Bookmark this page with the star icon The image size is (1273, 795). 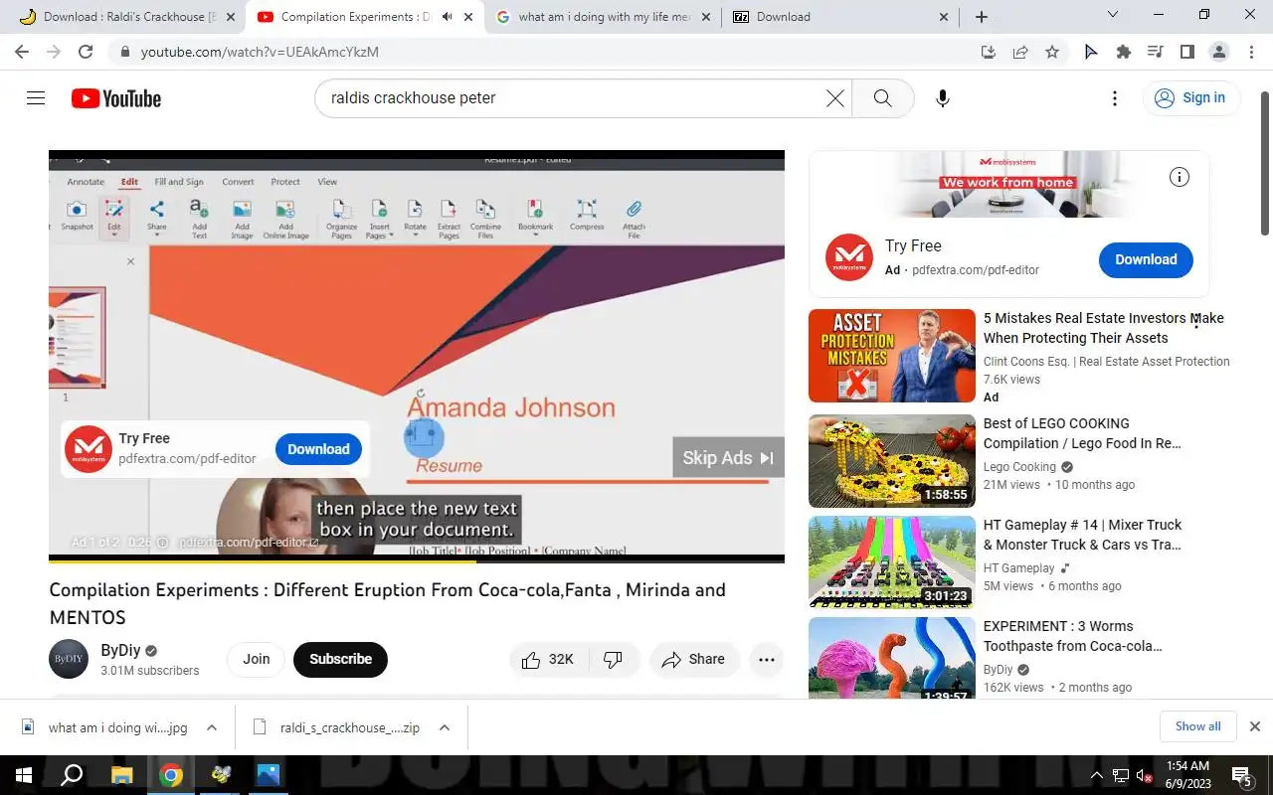[x=1052, y=52]
